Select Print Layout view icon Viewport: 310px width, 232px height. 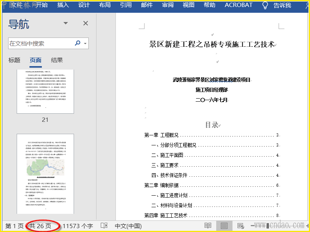[224, 226]
